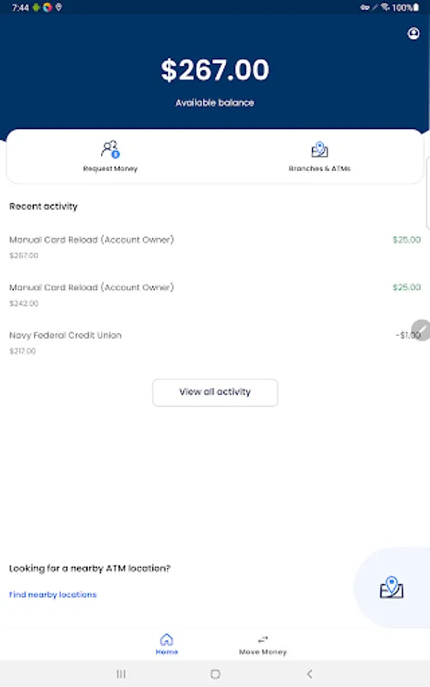Open Branches & ATMs map icon
The image size is (430, 687).
click(319, 150)
